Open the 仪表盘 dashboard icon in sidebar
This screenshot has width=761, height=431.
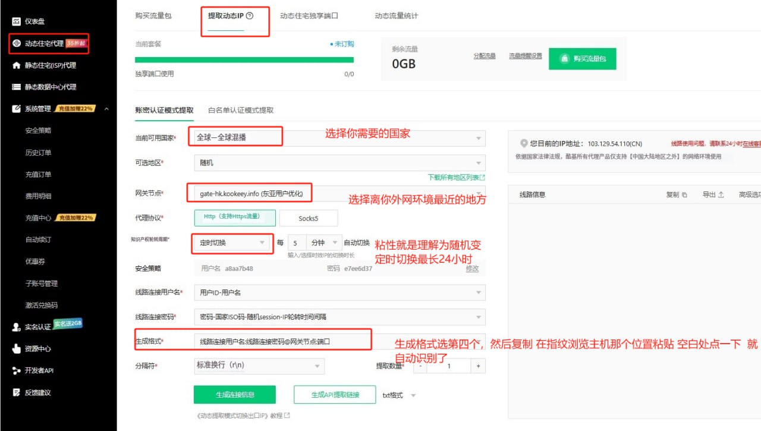pos(16,21)
